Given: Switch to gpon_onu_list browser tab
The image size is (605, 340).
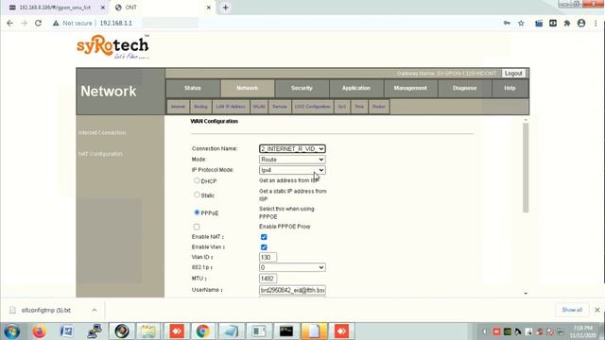Looking at the screenshot, I should [x=55, y=8].
